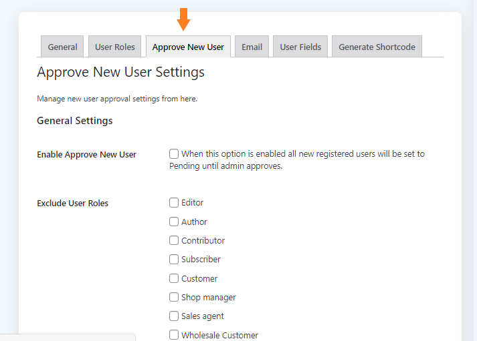The width and height of the screenshot is (477, 341).
Task: Click the Enable Approve New User label
Action: click(x=87, y=154)
